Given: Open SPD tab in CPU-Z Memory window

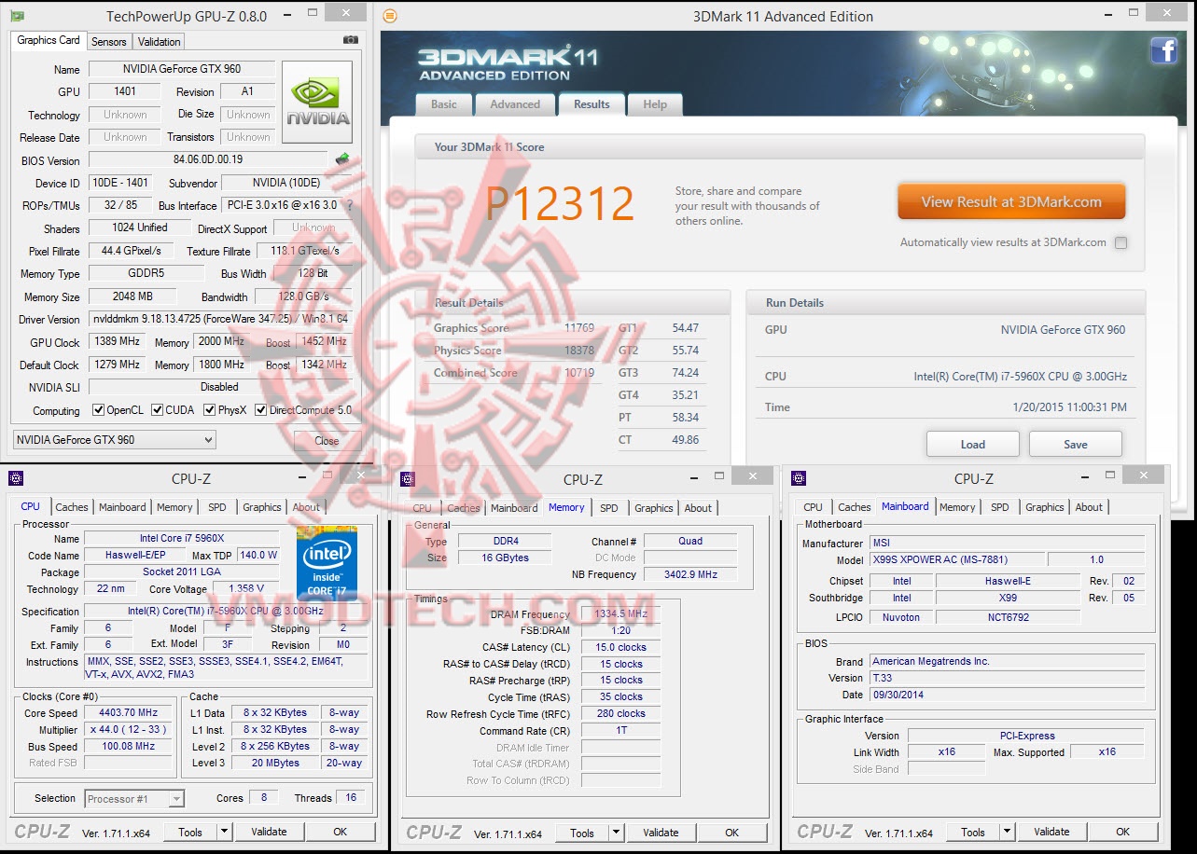Looking at the screenshot, I should pos(609,508).
